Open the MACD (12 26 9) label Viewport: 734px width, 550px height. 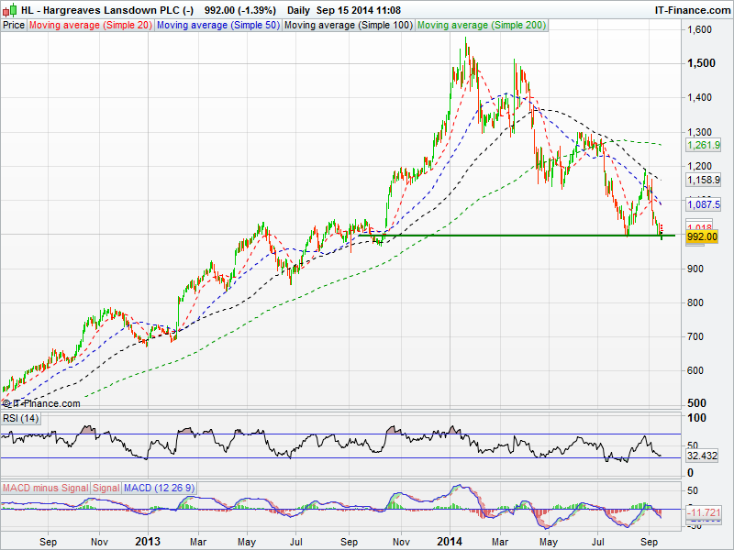[x=160, y=488]
